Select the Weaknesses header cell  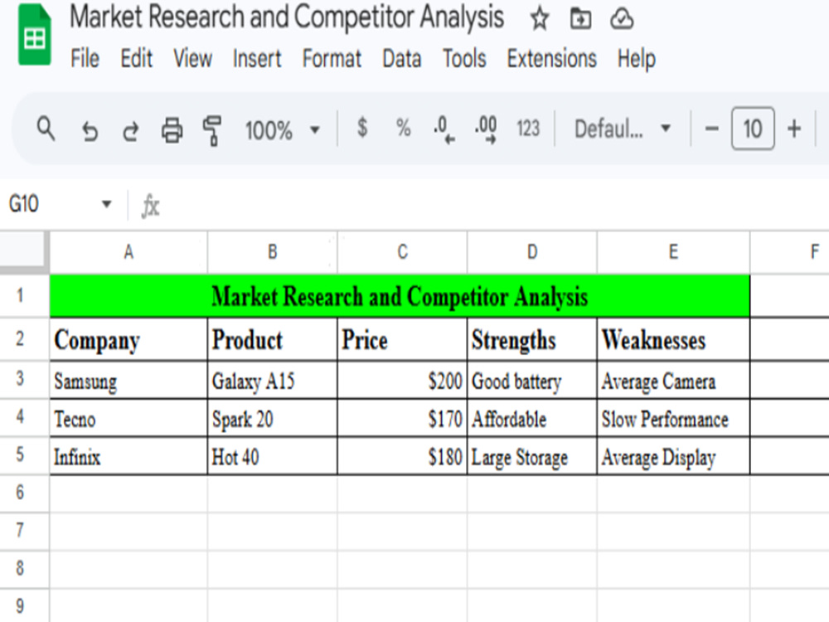(673, 339)
